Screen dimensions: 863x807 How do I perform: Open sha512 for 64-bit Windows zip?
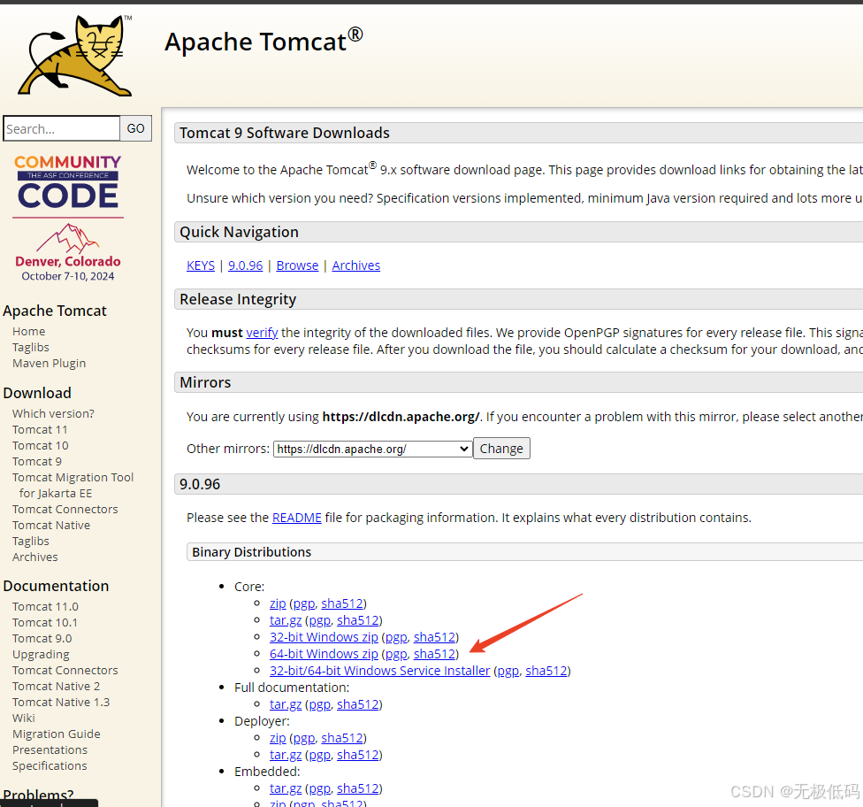pos(435,654)
